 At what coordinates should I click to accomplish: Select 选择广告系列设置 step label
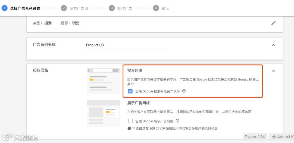tap(25, 8)
